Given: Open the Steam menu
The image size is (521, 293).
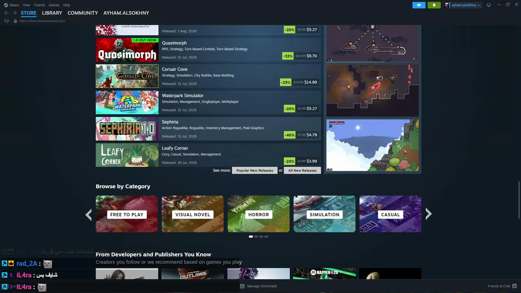Looking at the screenshot, I should tap(14, 5).
